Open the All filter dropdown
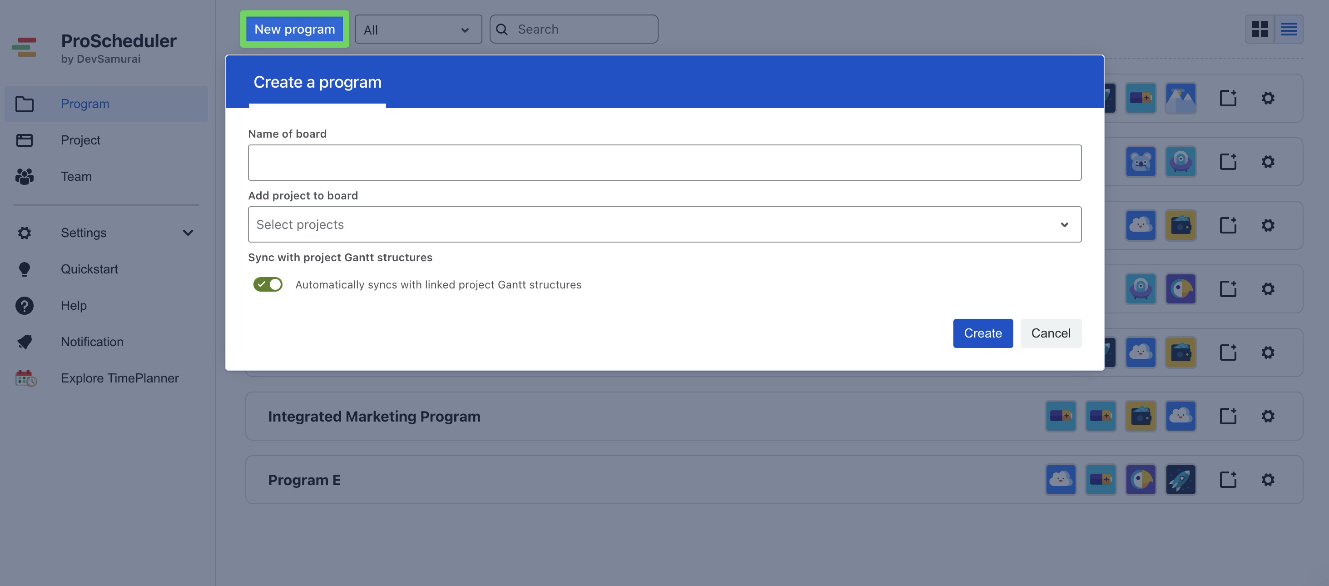Image resolution: width=1329 pixels, height=586 pixels. pyautogui.click(x=418, y=30)
